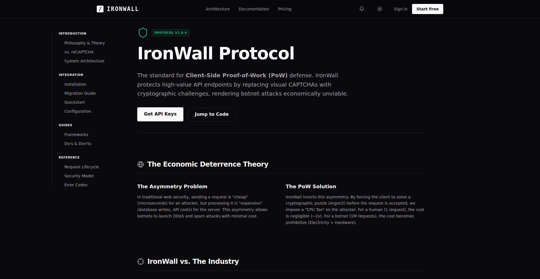Click the globe icon beside Economic Deterrence Theory

[x=141, y=164]
